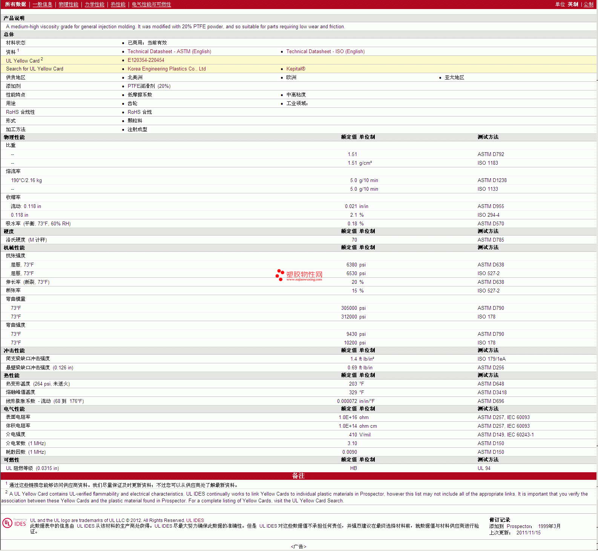Click the ASTM D149, IEC 60243-1 method

[x=506, y=435]
